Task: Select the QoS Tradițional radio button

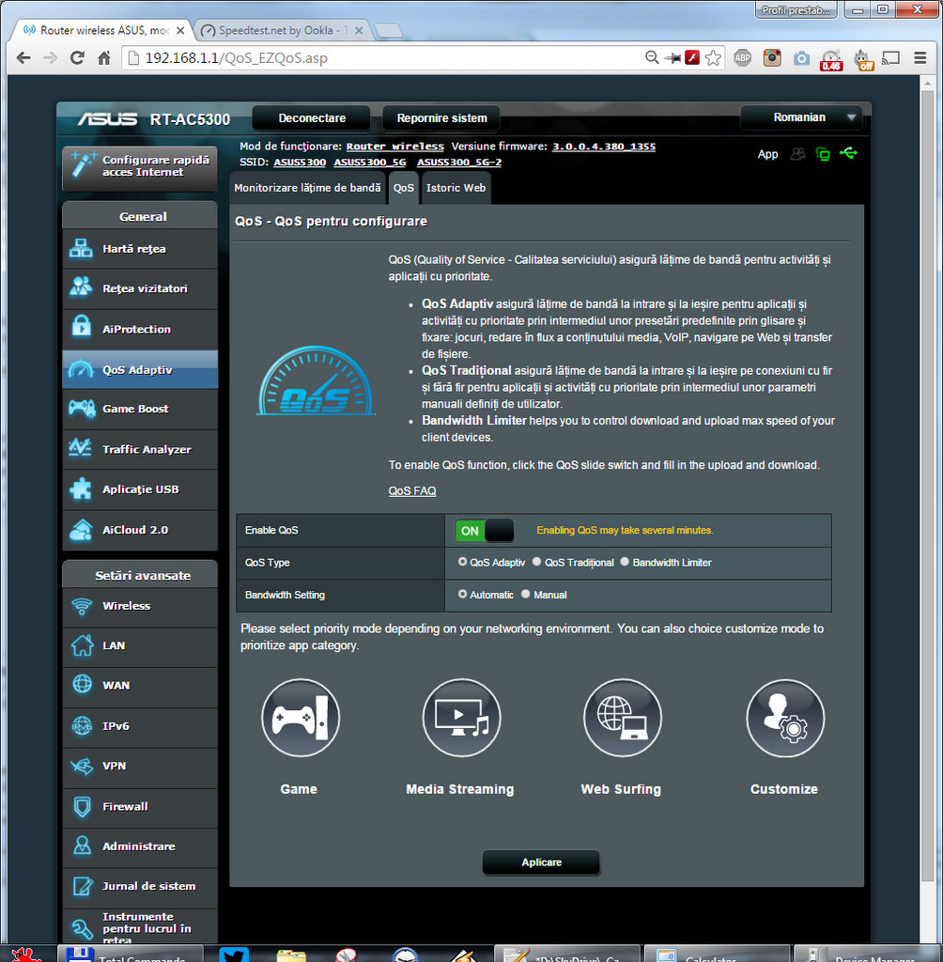Action: (x=537, y=563)
